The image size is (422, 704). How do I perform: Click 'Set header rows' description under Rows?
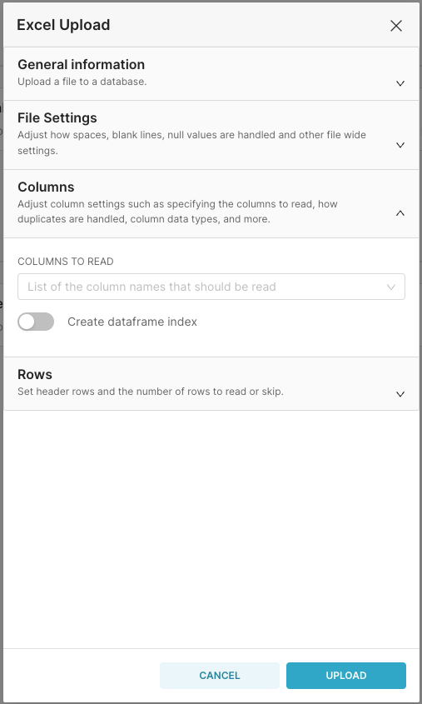tap(150, 392)
